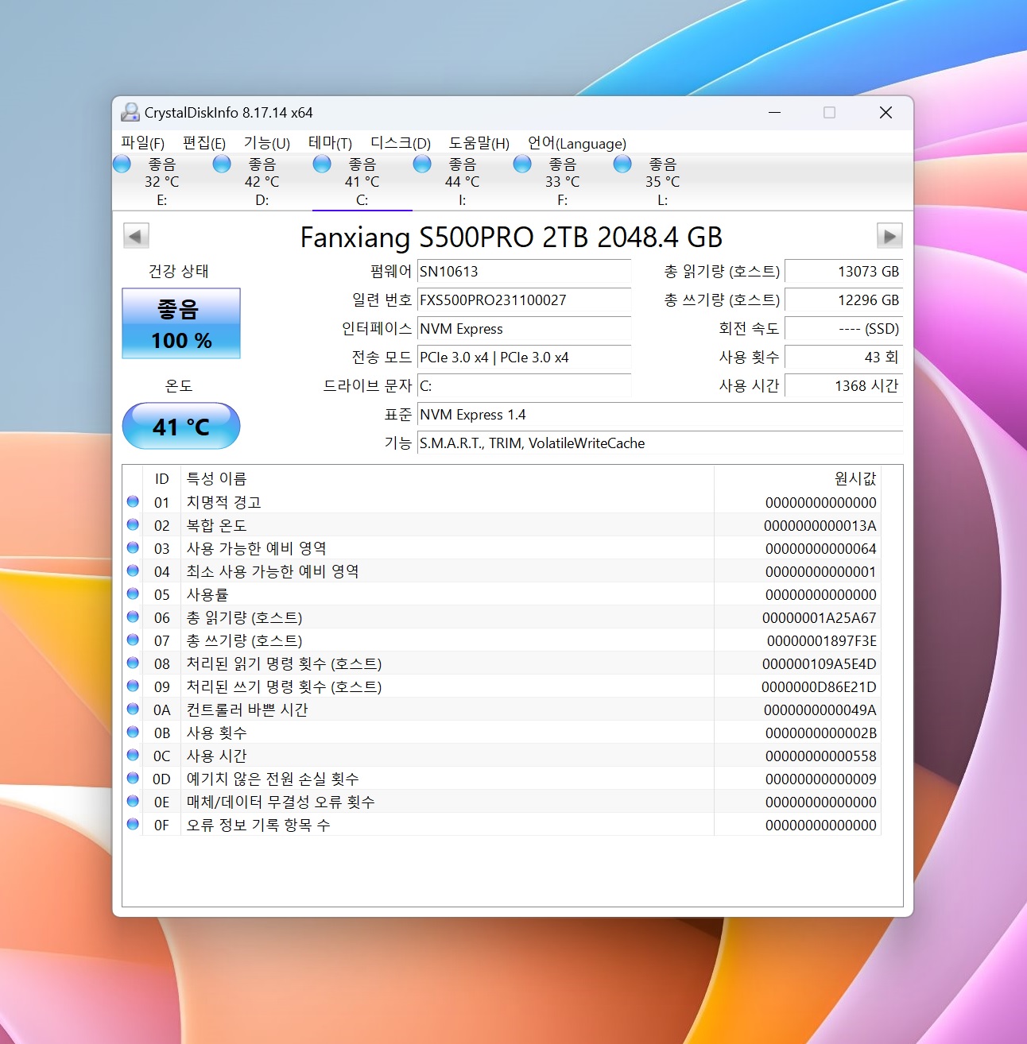Click raw value 000000109A5E4D
This screenshot has width=1027, height=1044.
(820, 664)
